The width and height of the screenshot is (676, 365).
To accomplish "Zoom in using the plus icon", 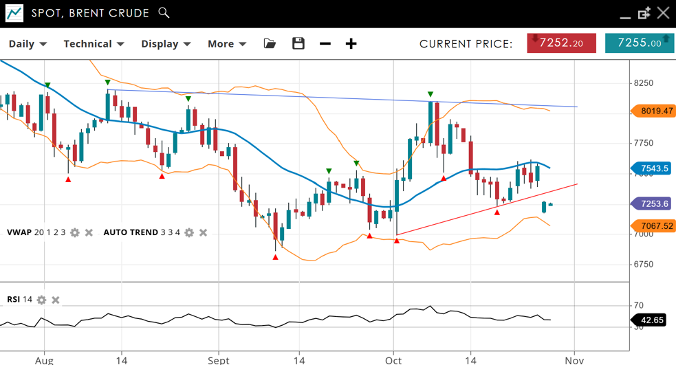I will tap(351, 44).
